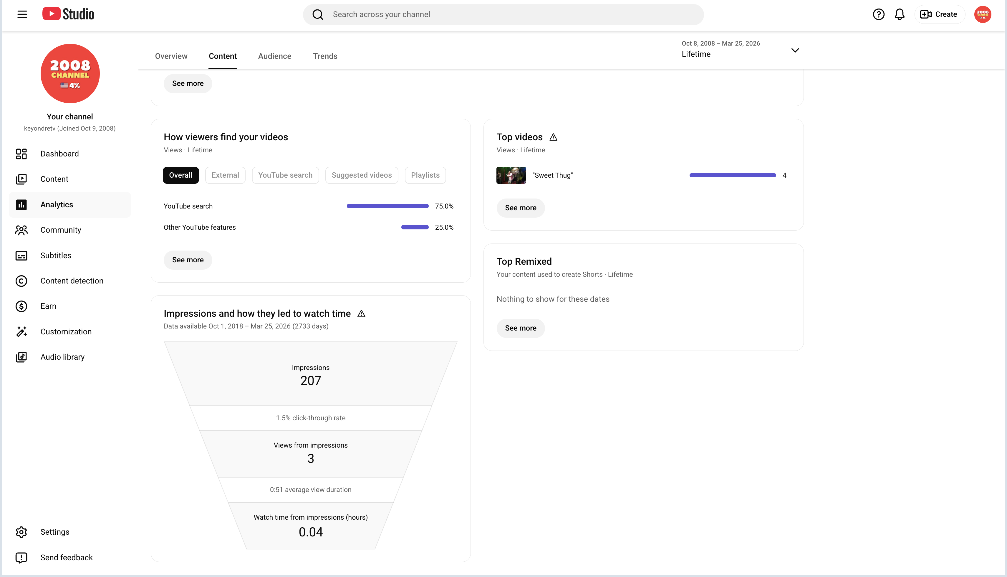Click warning icon beside Impressions heading
The width and height of the screenshot is (1007, 577).
(361, 313)
